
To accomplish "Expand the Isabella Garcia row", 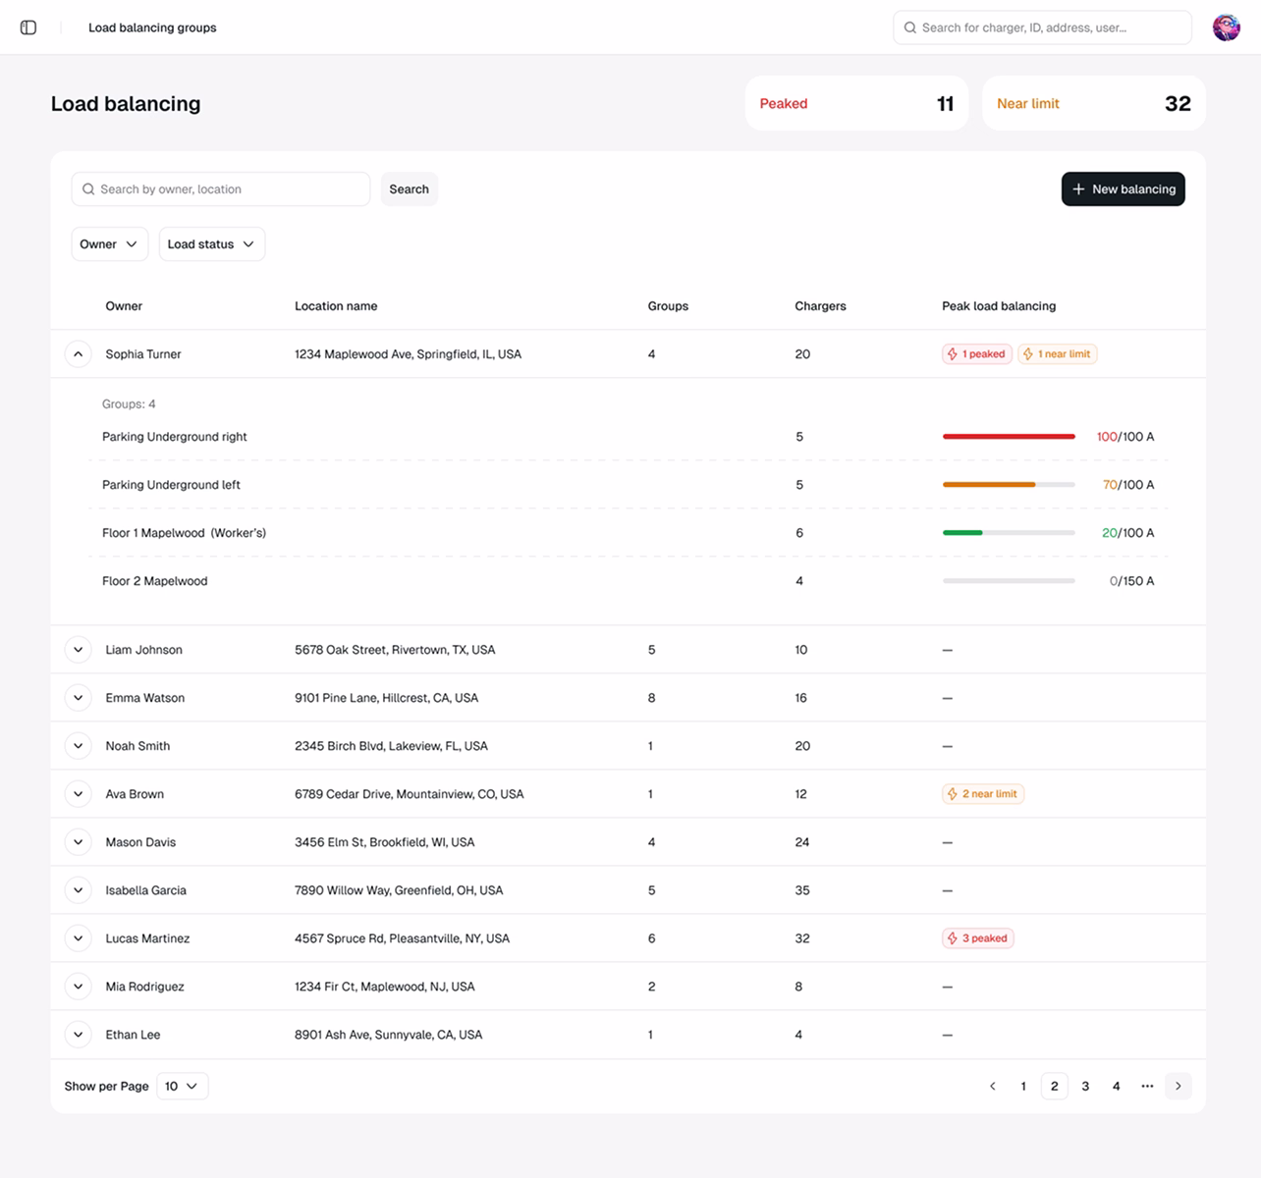I will [x=78, y=890].
